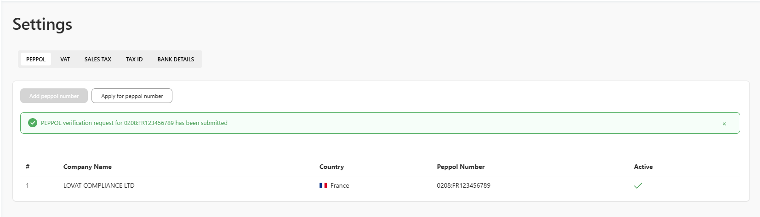Select the LOVAT COMPLIANCE LTD row name
The width and height of the screenshot is (760, 217).
pyautogui.click(x=99, y=185)
